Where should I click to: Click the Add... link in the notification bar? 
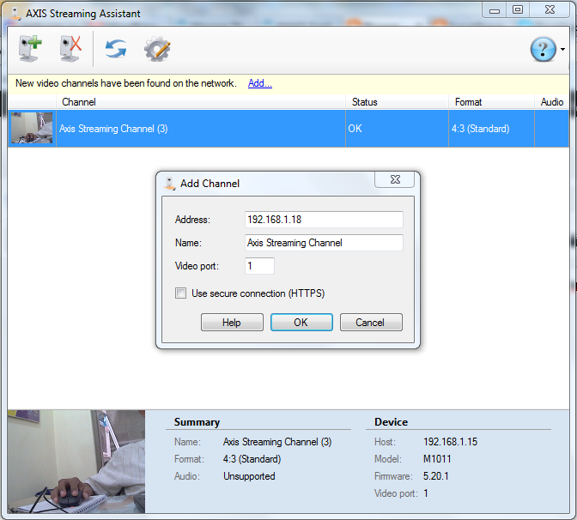pos(260,83)
